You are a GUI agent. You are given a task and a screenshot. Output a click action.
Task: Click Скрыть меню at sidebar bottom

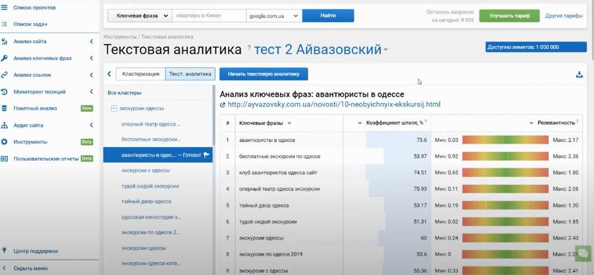click(30, 268)
